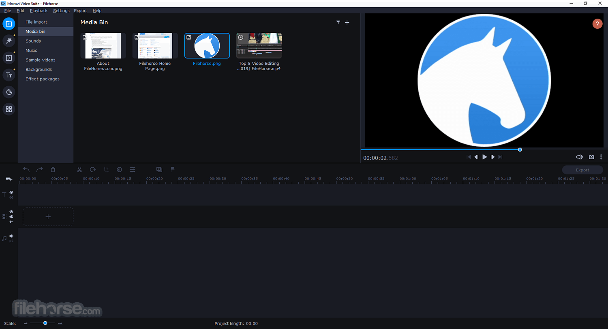This screenshot has width=608, height=329.
Task: Select Music in the side list
Action: click(x=45, y=51)
